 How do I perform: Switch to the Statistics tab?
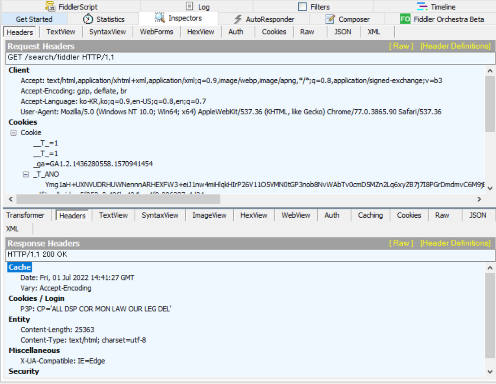tap(103, 20)
